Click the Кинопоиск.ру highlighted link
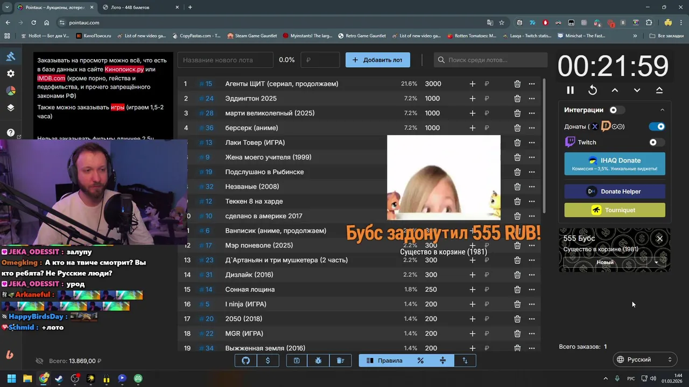 pyautogui.click(x=124, y=69)
